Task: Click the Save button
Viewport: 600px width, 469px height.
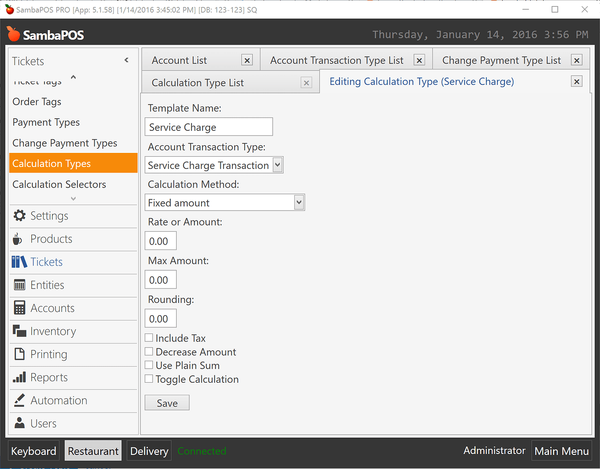Action: pos(167,402)
